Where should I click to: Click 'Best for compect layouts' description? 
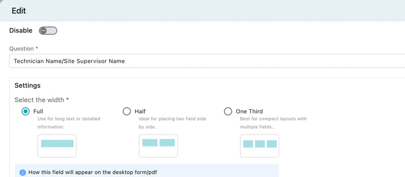[x=273, y=123]
